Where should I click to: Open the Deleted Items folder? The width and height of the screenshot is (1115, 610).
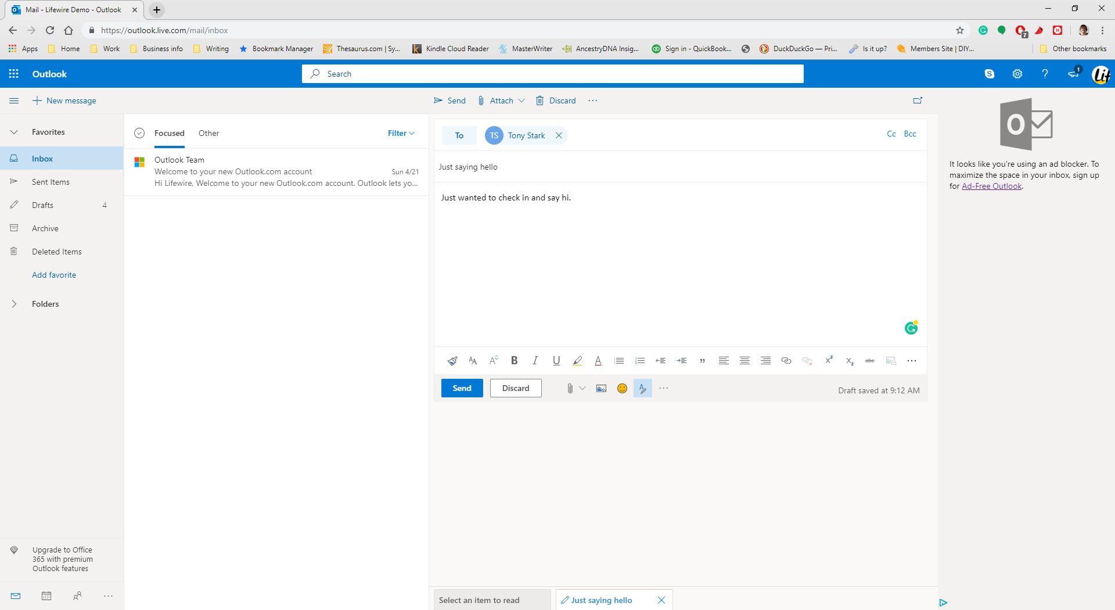click(62, 252)
